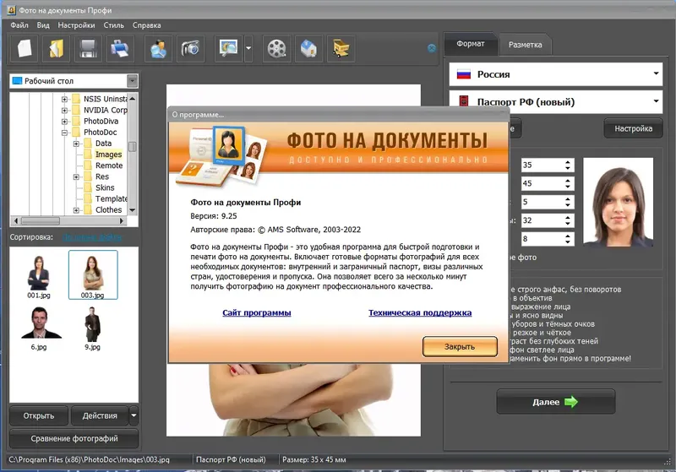This screenshot has height=472, width=676.
Task: Select the Skins folder in tree
Action: [x=105, y=187]
